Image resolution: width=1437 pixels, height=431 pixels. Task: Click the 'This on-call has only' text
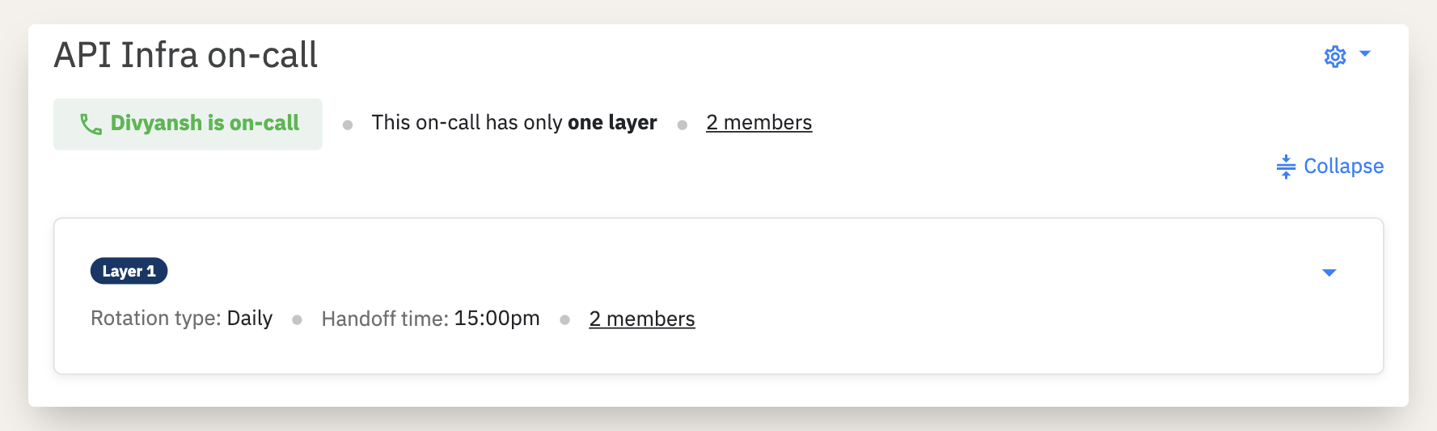point(467,123)
